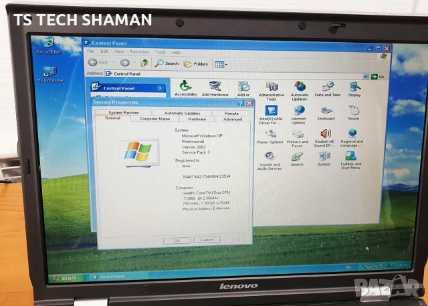Open Sounds and Audio Devices icon
Image resolution: width=428 pixels, height=306 pixels.
[x=270, y=161]
